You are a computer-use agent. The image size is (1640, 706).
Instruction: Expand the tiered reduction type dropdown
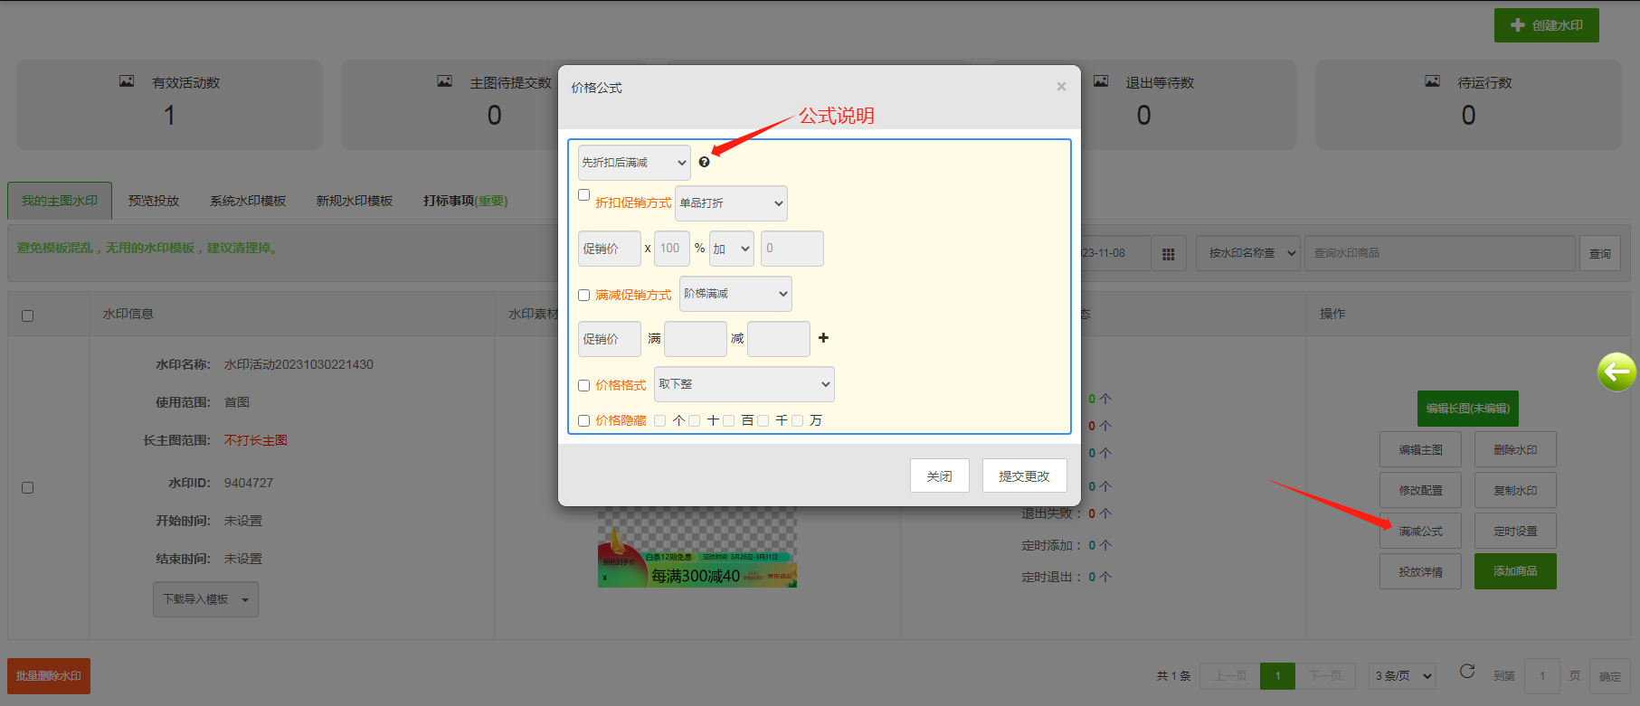point(735,294)
